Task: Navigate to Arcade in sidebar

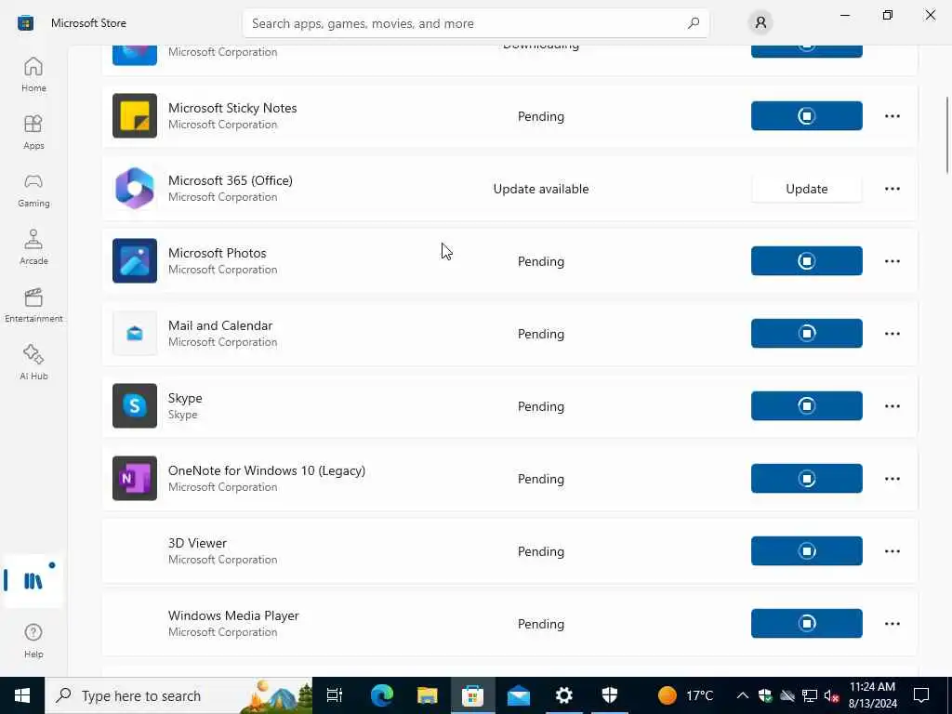Action: [x=33, y=247]
